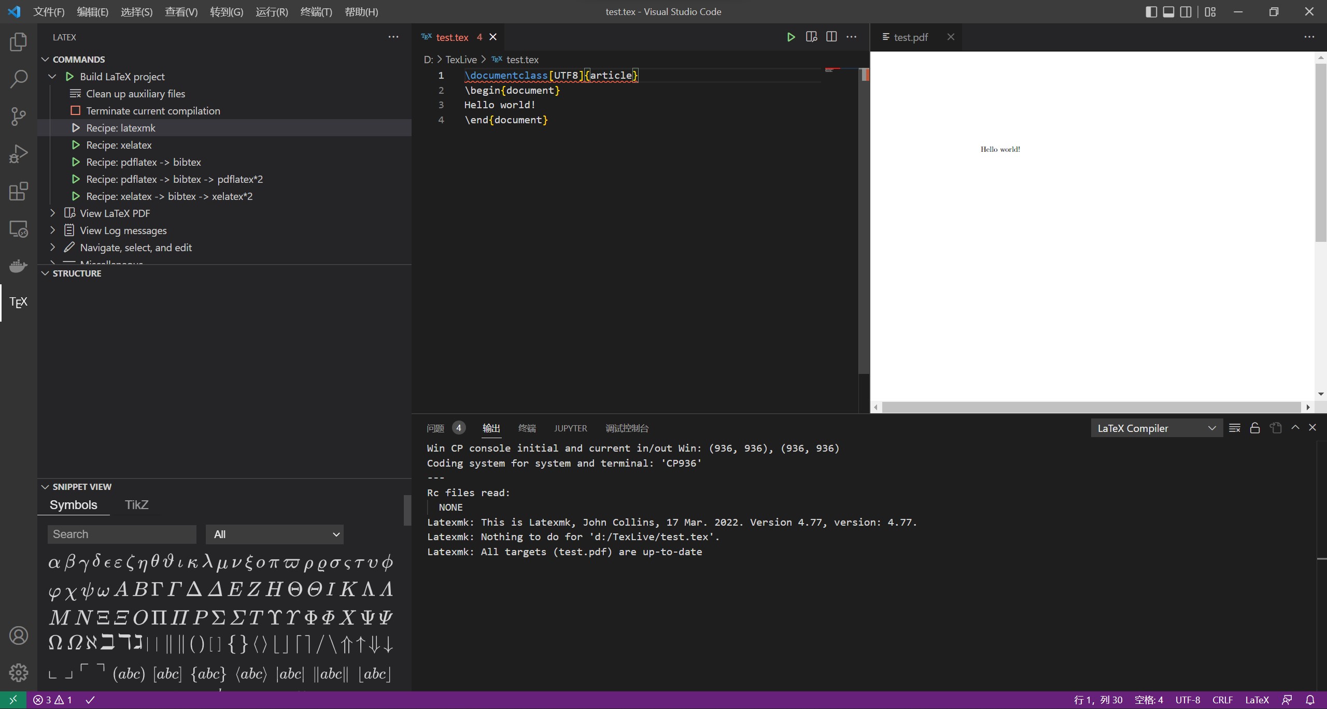Switch to the JUPYTER panel tab
This screenshot has height=709, width=1327.
[x=571, y=428]
